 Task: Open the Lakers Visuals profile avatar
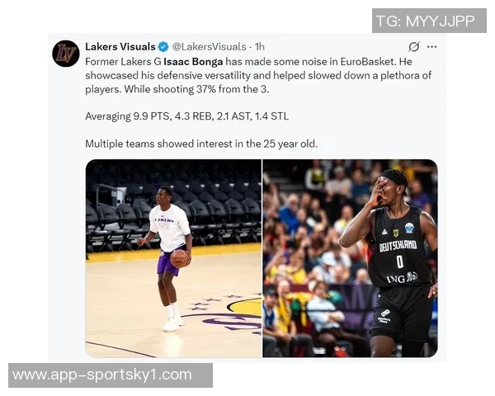click(x=66, y=54)
